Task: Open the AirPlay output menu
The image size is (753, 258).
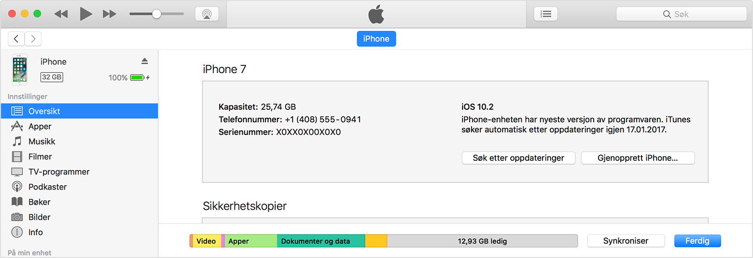Action: point(207,14)
